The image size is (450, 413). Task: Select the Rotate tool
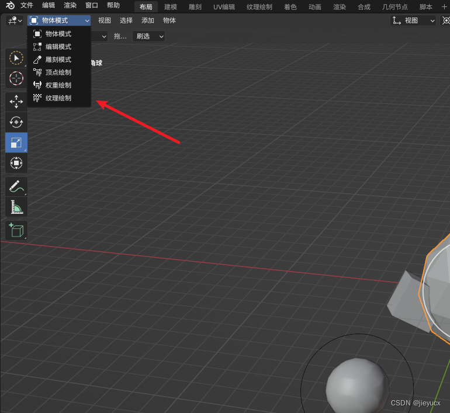coord(16,122)
